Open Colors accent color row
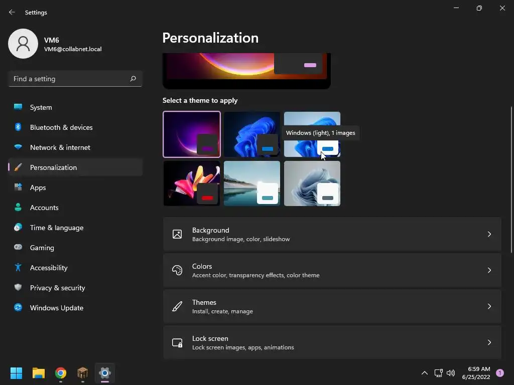 [332, 270]
